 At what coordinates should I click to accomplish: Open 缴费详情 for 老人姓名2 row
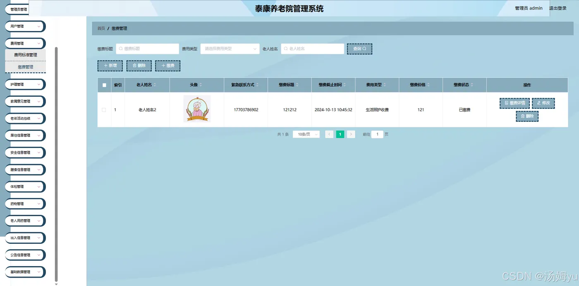tap(514, 103)
